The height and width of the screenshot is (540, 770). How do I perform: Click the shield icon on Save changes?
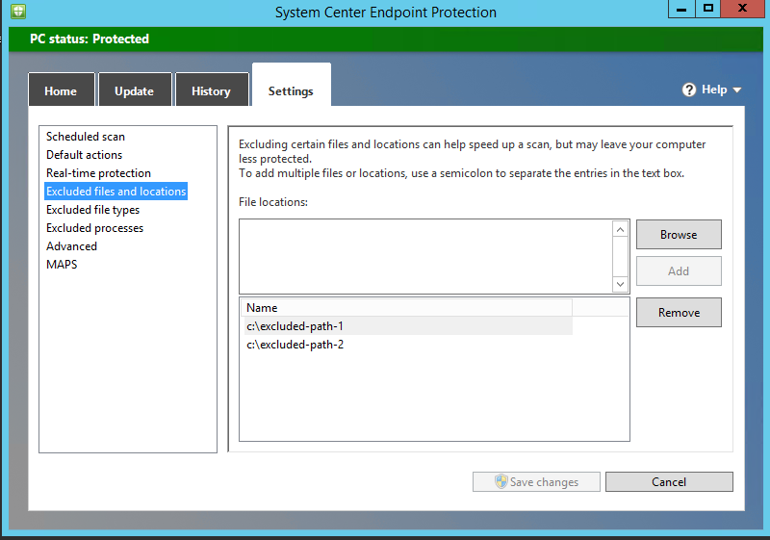tap(500, 481)
